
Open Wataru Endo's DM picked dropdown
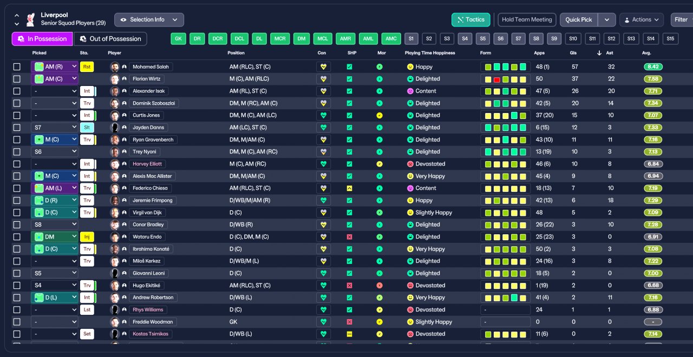click(55, 237)
